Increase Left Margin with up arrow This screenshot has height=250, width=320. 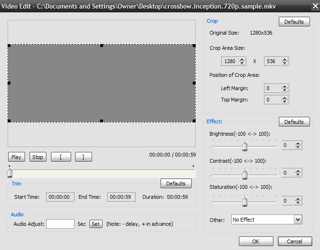click(285, 87)
